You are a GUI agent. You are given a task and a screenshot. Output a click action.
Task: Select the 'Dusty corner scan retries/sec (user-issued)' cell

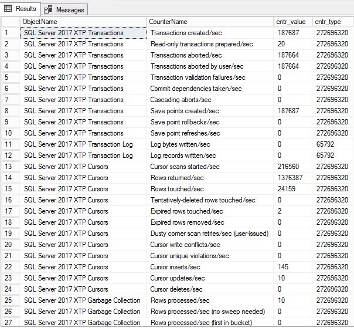pos(209,234)
